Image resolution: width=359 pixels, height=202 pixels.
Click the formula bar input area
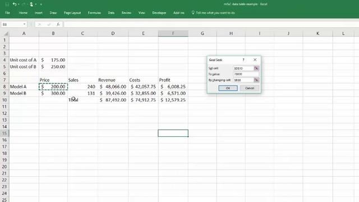pyautogui.click(x=211, y=24)
